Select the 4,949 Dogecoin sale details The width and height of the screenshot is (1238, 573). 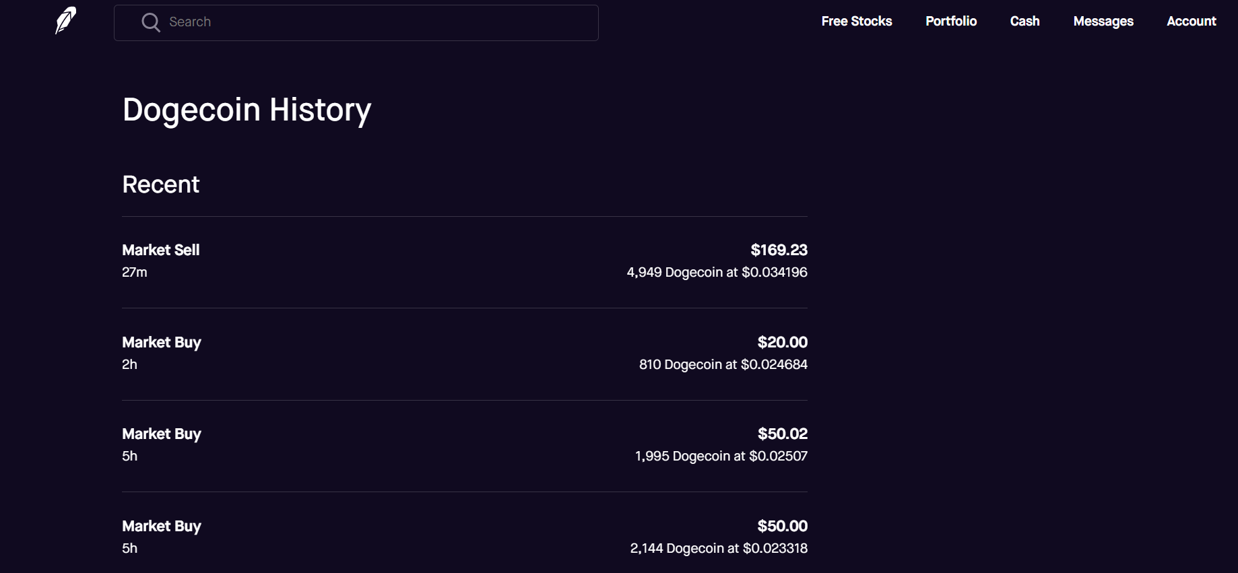pos(717,273)
